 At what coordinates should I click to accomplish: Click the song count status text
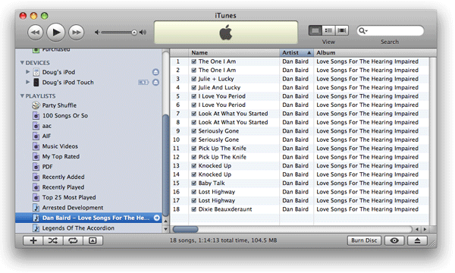click(x=223, y=240)
